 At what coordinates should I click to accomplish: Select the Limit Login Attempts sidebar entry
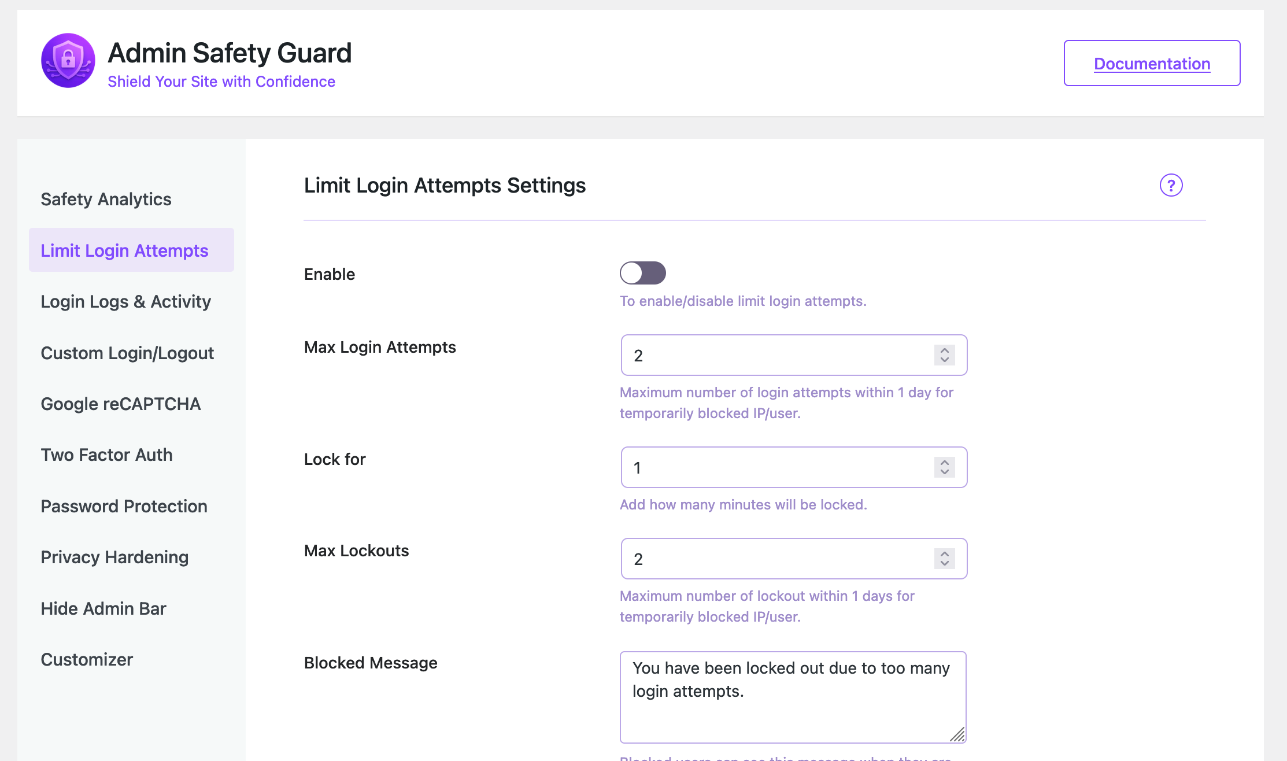point(124,250)
